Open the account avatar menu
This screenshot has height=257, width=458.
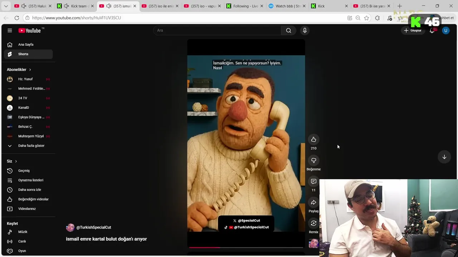coord(446,30)
